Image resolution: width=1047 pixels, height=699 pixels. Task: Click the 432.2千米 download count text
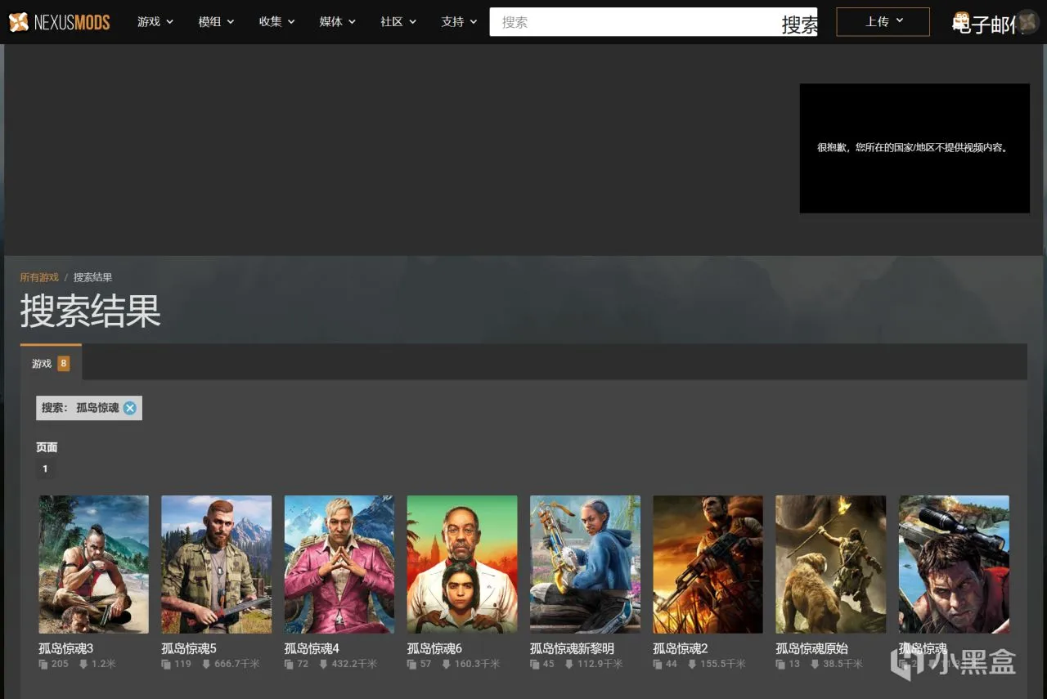[x=354, y=664]
